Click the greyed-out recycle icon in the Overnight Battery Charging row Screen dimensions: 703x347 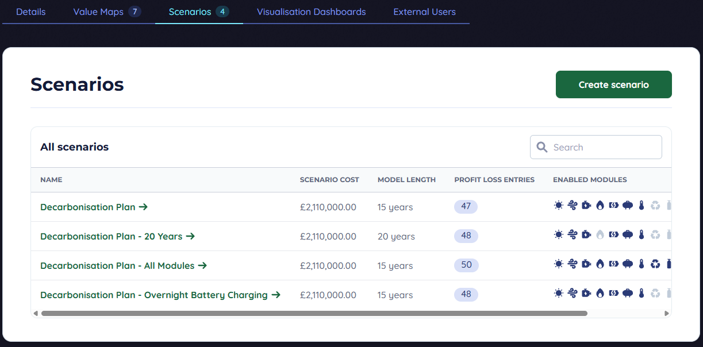point(655,294)
